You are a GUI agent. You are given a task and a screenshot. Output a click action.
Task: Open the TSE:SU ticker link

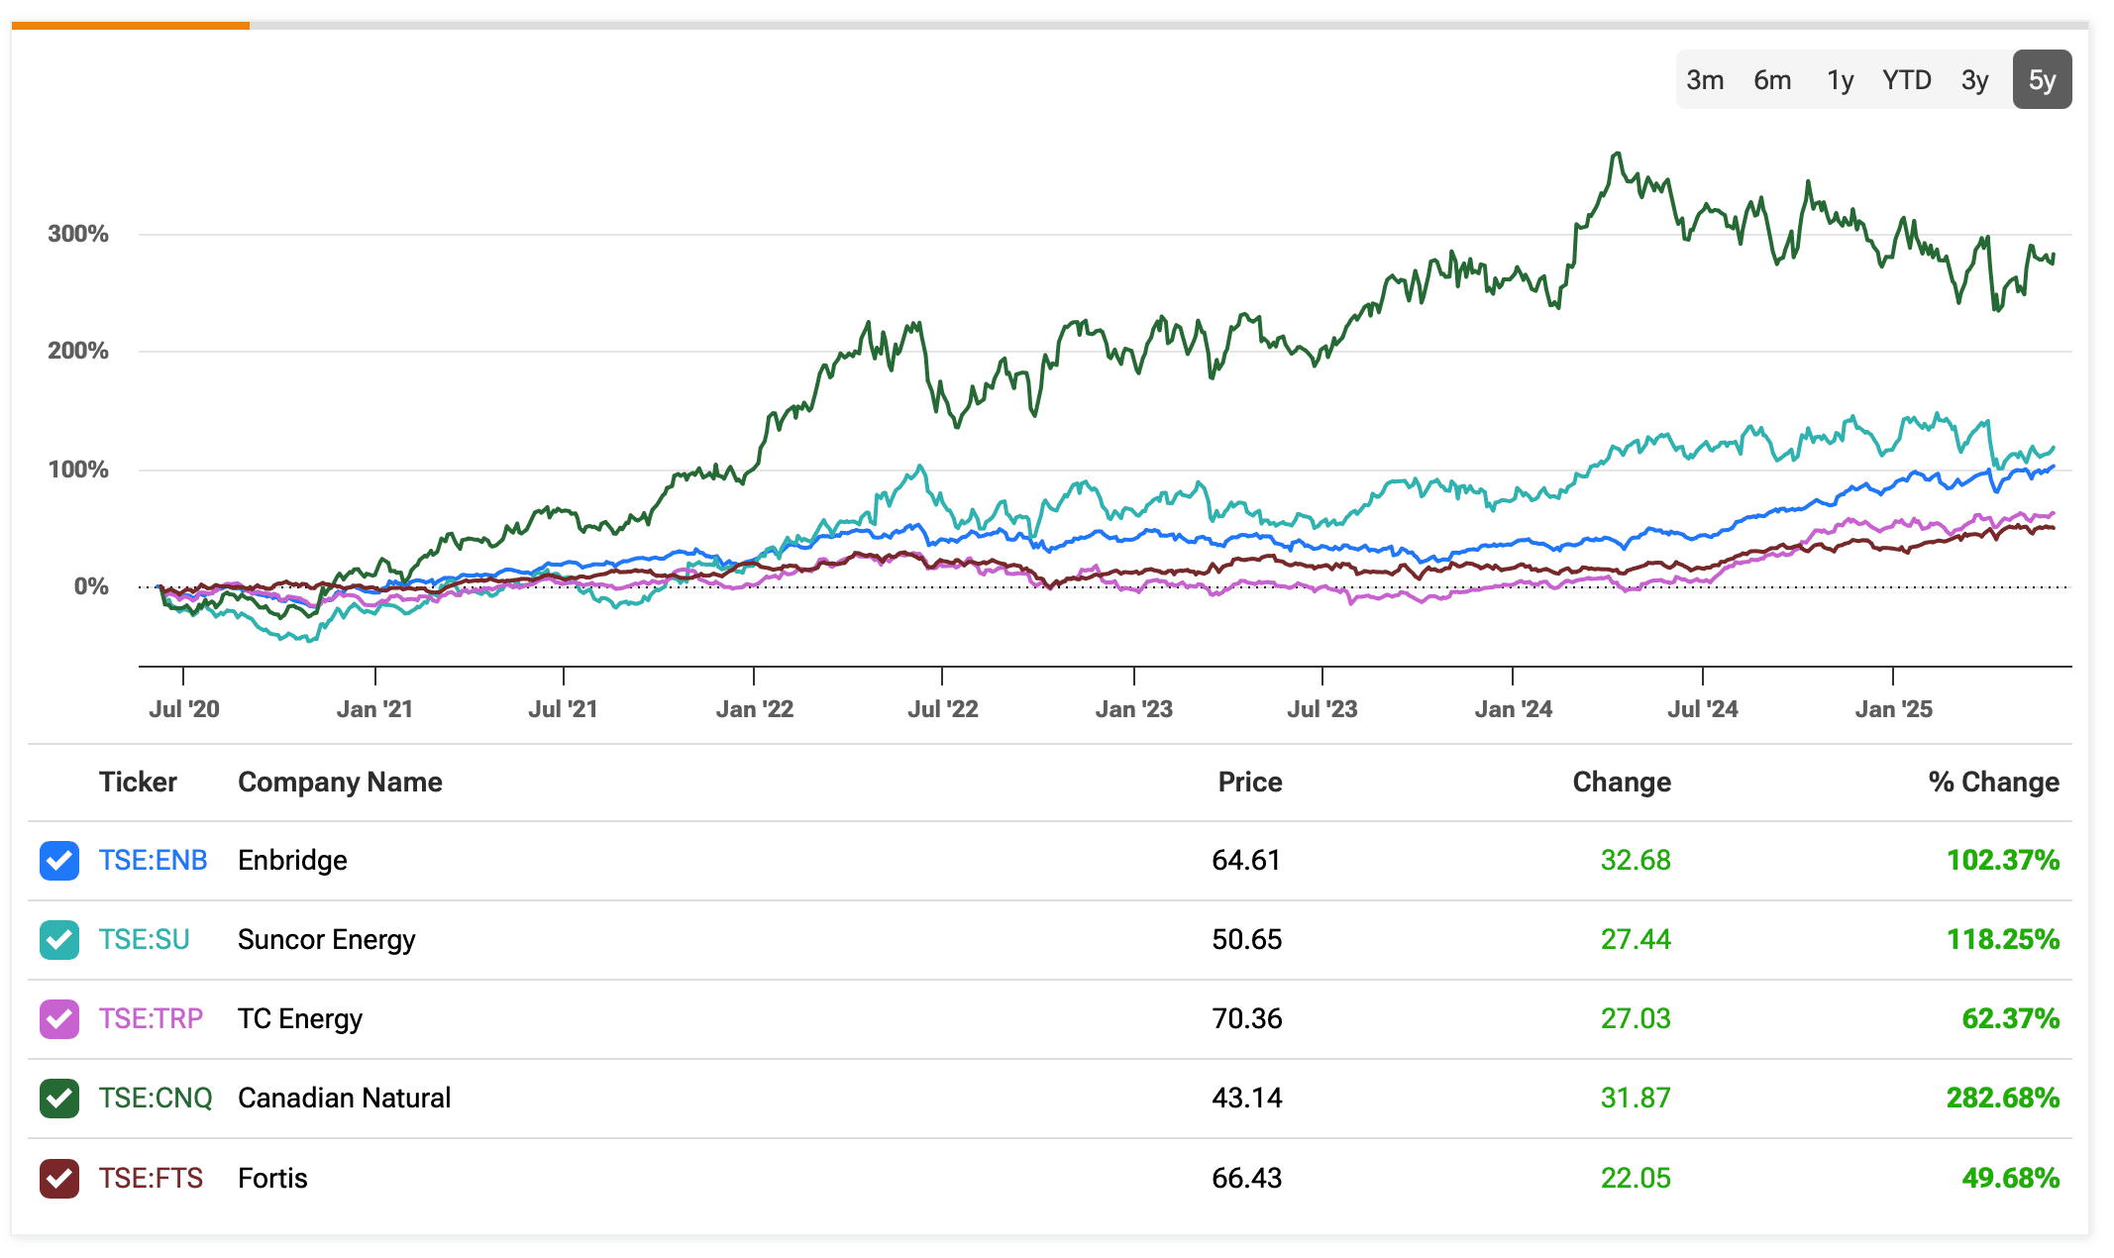[144, 939]
